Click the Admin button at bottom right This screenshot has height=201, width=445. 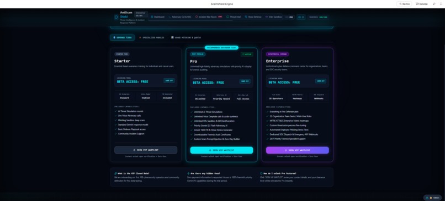click(x=432, y=198)
